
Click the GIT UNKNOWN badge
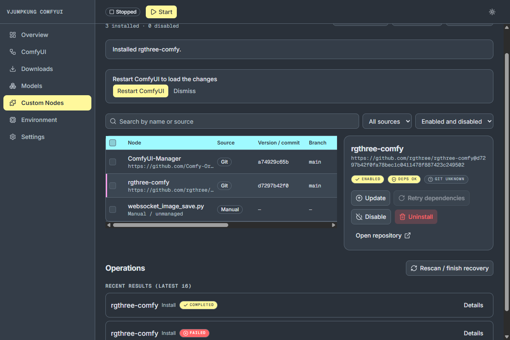pos(446,179)
